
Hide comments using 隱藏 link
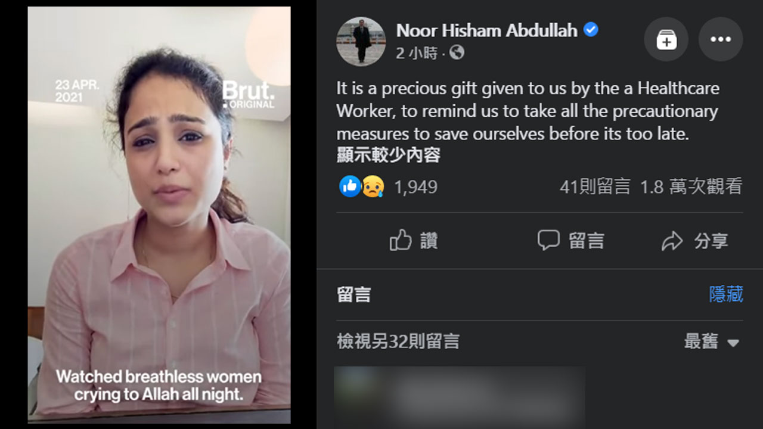point(726,294)
